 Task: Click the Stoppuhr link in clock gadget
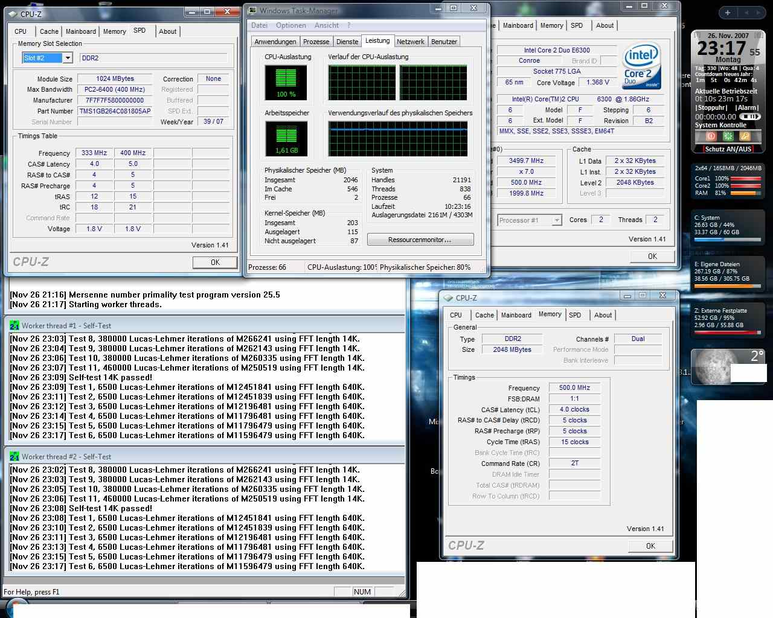(x=711, y=107)
